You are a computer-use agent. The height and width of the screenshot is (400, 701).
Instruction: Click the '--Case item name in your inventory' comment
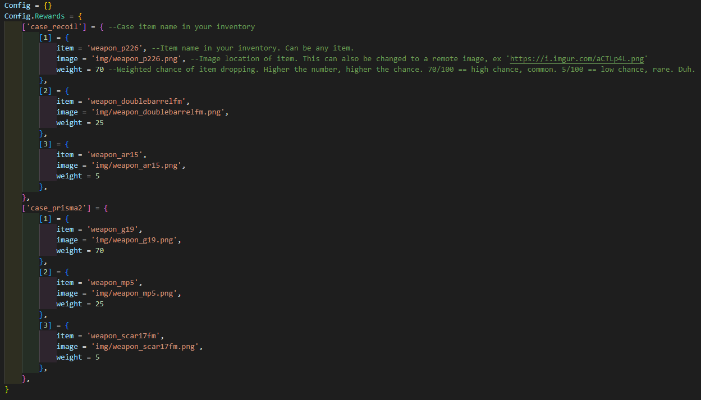[181, 27]
